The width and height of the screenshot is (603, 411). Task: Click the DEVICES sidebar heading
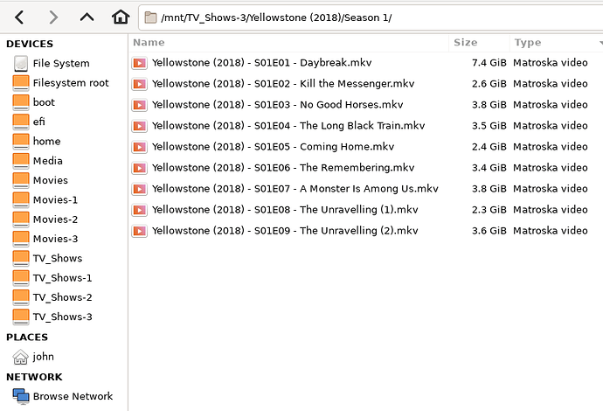(30, 44)
